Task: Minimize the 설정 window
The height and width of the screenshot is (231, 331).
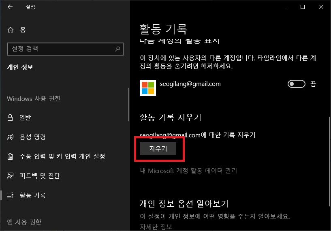Action: click(x=284, y=7)
